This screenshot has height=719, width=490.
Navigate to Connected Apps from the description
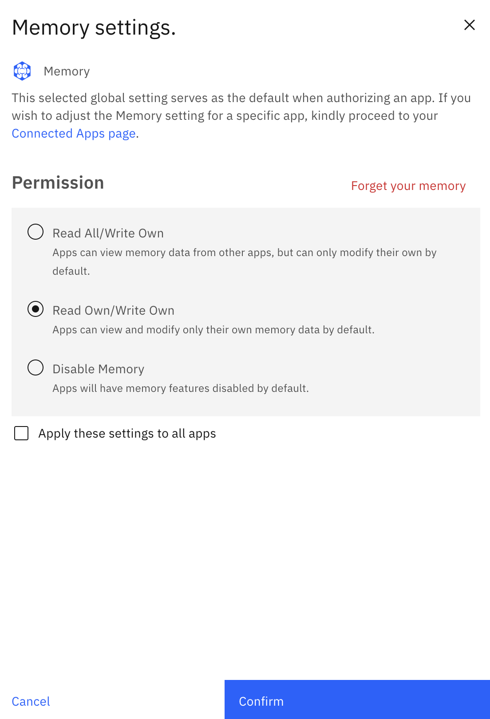74,133
